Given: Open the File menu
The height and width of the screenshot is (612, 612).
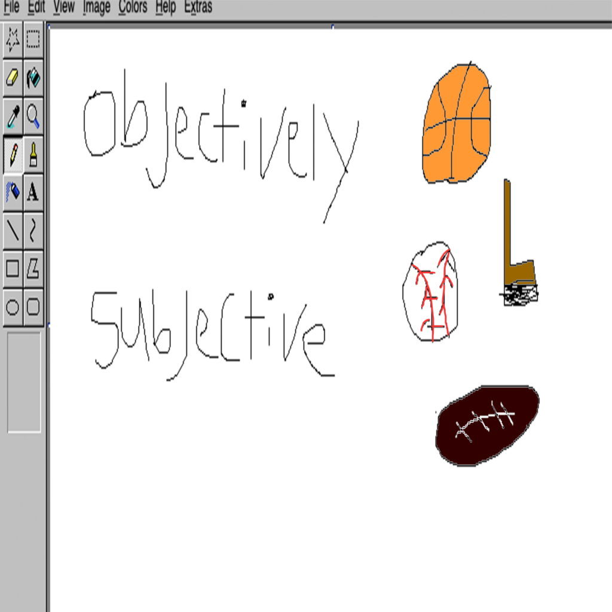Looking at the screenshot, I should point(11,7).
